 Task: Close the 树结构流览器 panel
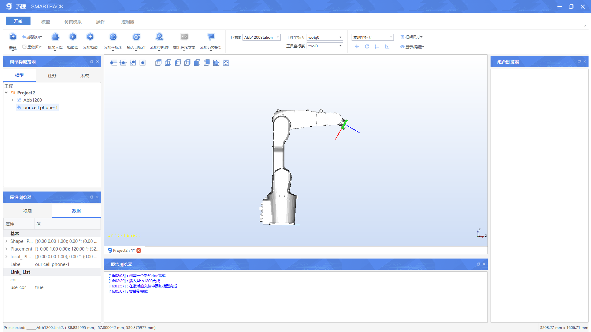(x=97, y=61)
